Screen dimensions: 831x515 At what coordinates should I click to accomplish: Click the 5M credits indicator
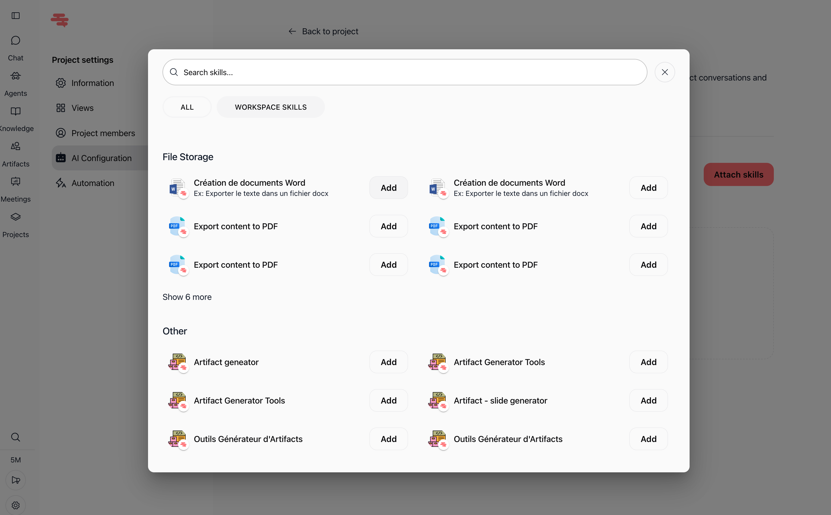tap(16, 460)
